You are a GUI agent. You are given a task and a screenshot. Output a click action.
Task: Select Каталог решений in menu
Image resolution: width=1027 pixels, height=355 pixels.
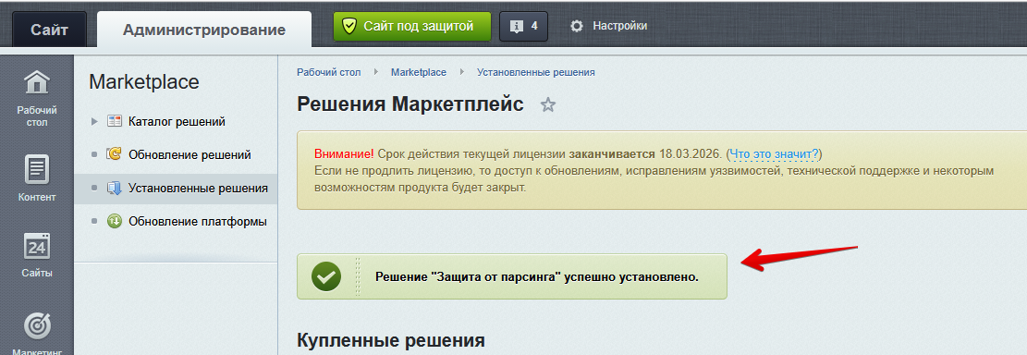[x=177, y=121]
